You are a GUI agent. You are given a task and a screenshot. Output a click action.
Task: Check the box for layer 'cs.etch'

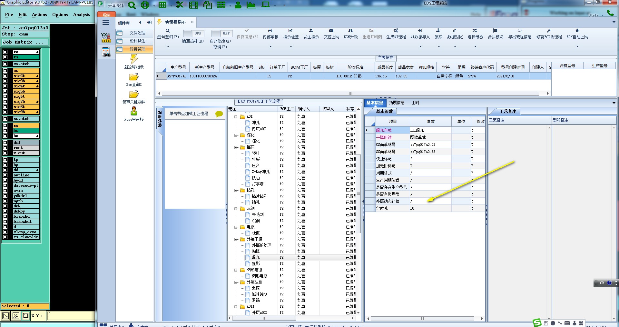coord(5,64)
